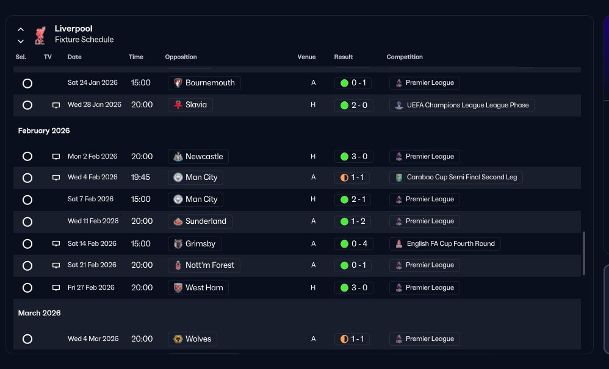This screenshot has width=609, height=369.
Task: Sort fixtures by Date column header
Action: tap(74, 57)
